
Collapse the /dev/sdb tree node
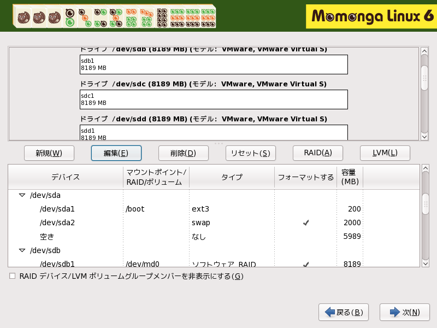pyautogui.click(x=22, y=250)
